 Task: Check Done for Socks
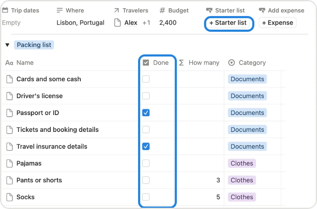click(146, 197)
